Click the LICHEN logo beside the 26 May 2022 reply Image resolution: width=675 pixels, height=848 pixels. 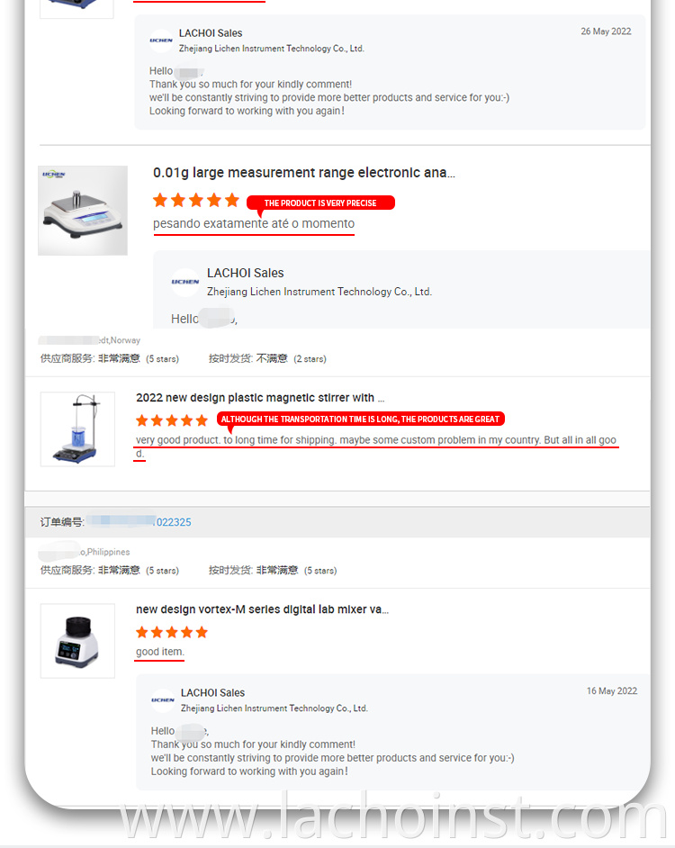(x=162, y=41)
